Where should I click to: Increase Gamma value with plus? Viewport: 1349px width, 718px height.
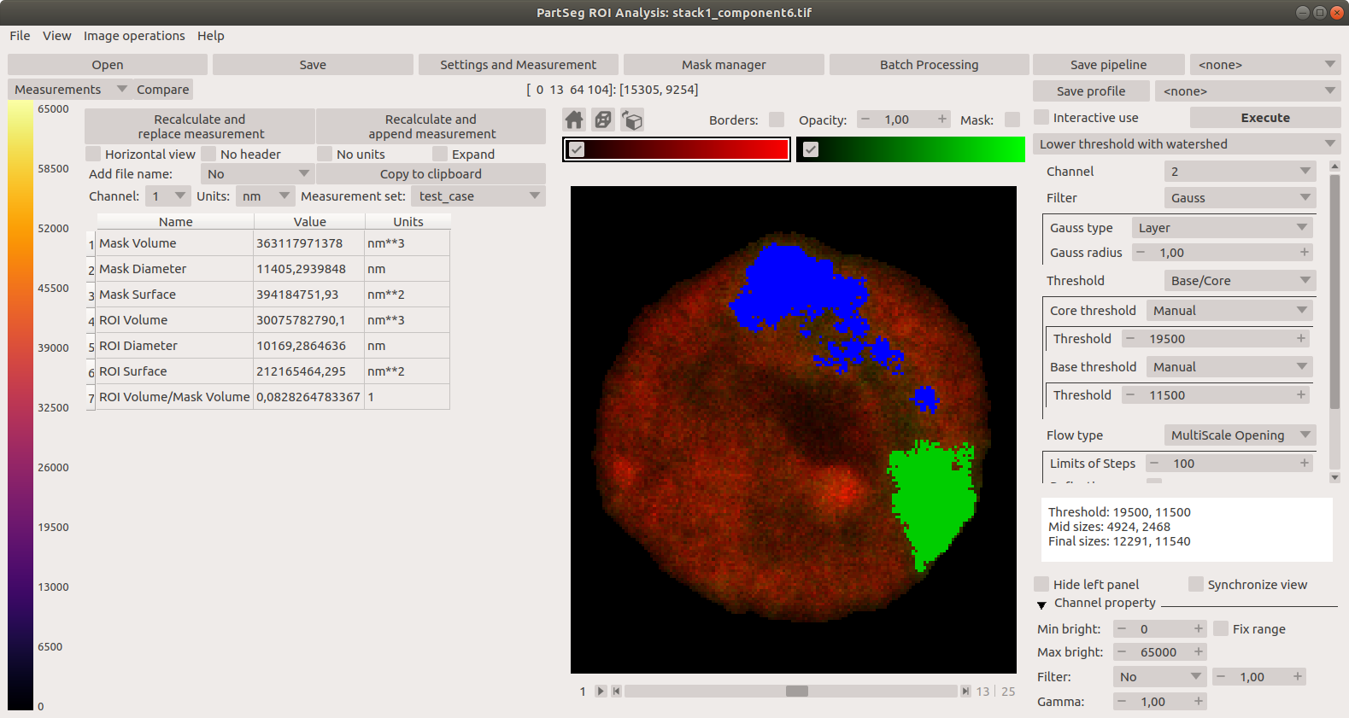click(x=1199, y=701)
